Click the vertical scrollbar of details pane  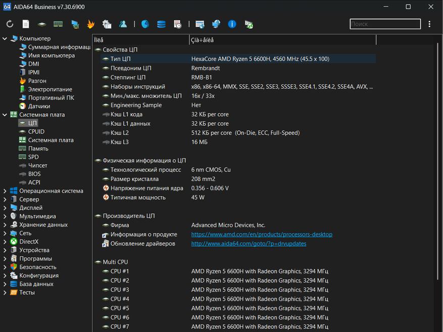pos(437,161)
